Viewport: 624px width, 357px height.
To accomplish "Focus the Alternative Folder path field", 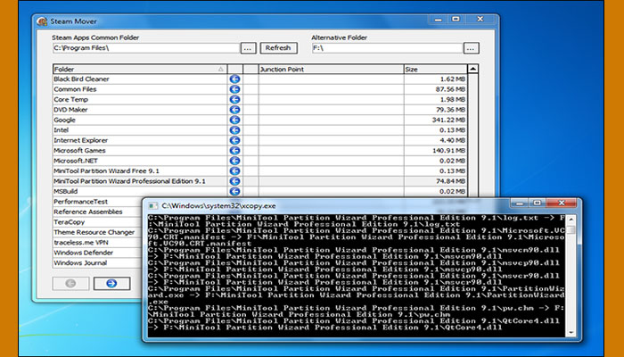I will pos(387,48).
